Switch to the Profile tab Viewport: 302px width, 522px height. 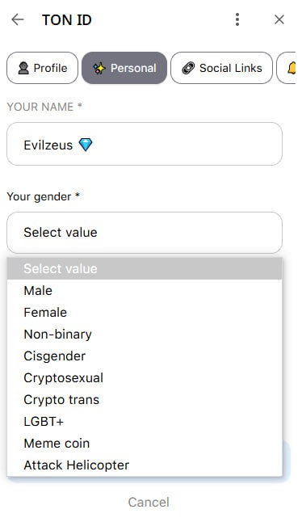pyautogui.click(x=42, y=68)
